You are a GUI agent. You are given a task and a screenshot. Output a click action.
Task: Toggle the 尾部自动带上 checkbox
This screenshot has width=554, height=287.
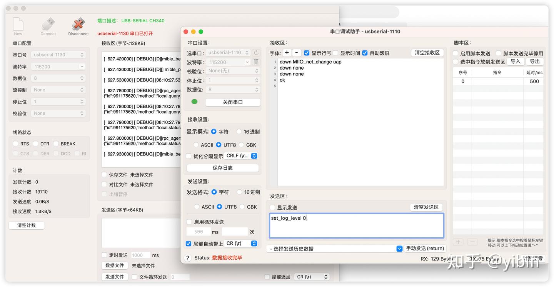click(x=189, y=244)
